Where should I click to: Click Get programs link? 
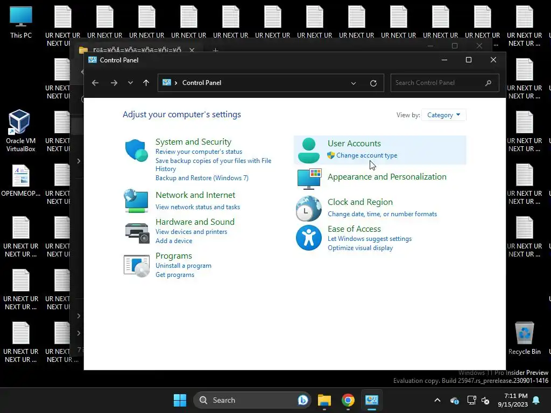tap(175, 275)
